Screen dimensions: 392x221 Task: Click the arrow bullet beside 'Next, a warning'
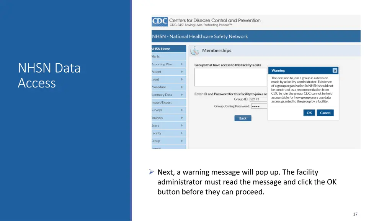pyautogui.click(x=151, y=172)
